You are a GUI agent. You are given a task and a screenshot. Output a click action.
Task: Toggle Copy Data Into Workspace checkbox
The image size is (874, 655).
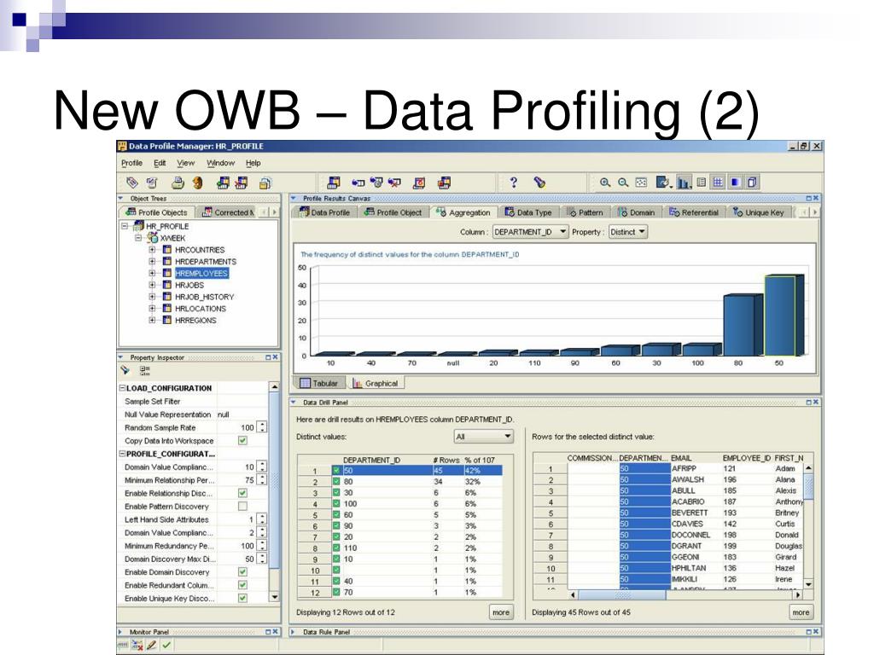point(242,441)
